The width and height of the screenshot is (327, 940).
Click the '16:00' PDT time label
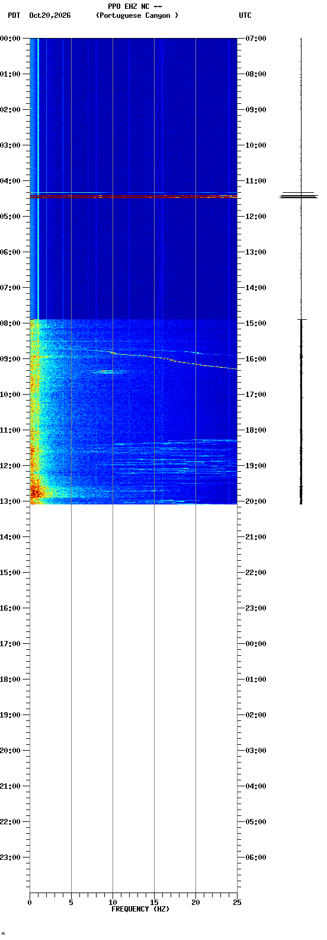10,608
